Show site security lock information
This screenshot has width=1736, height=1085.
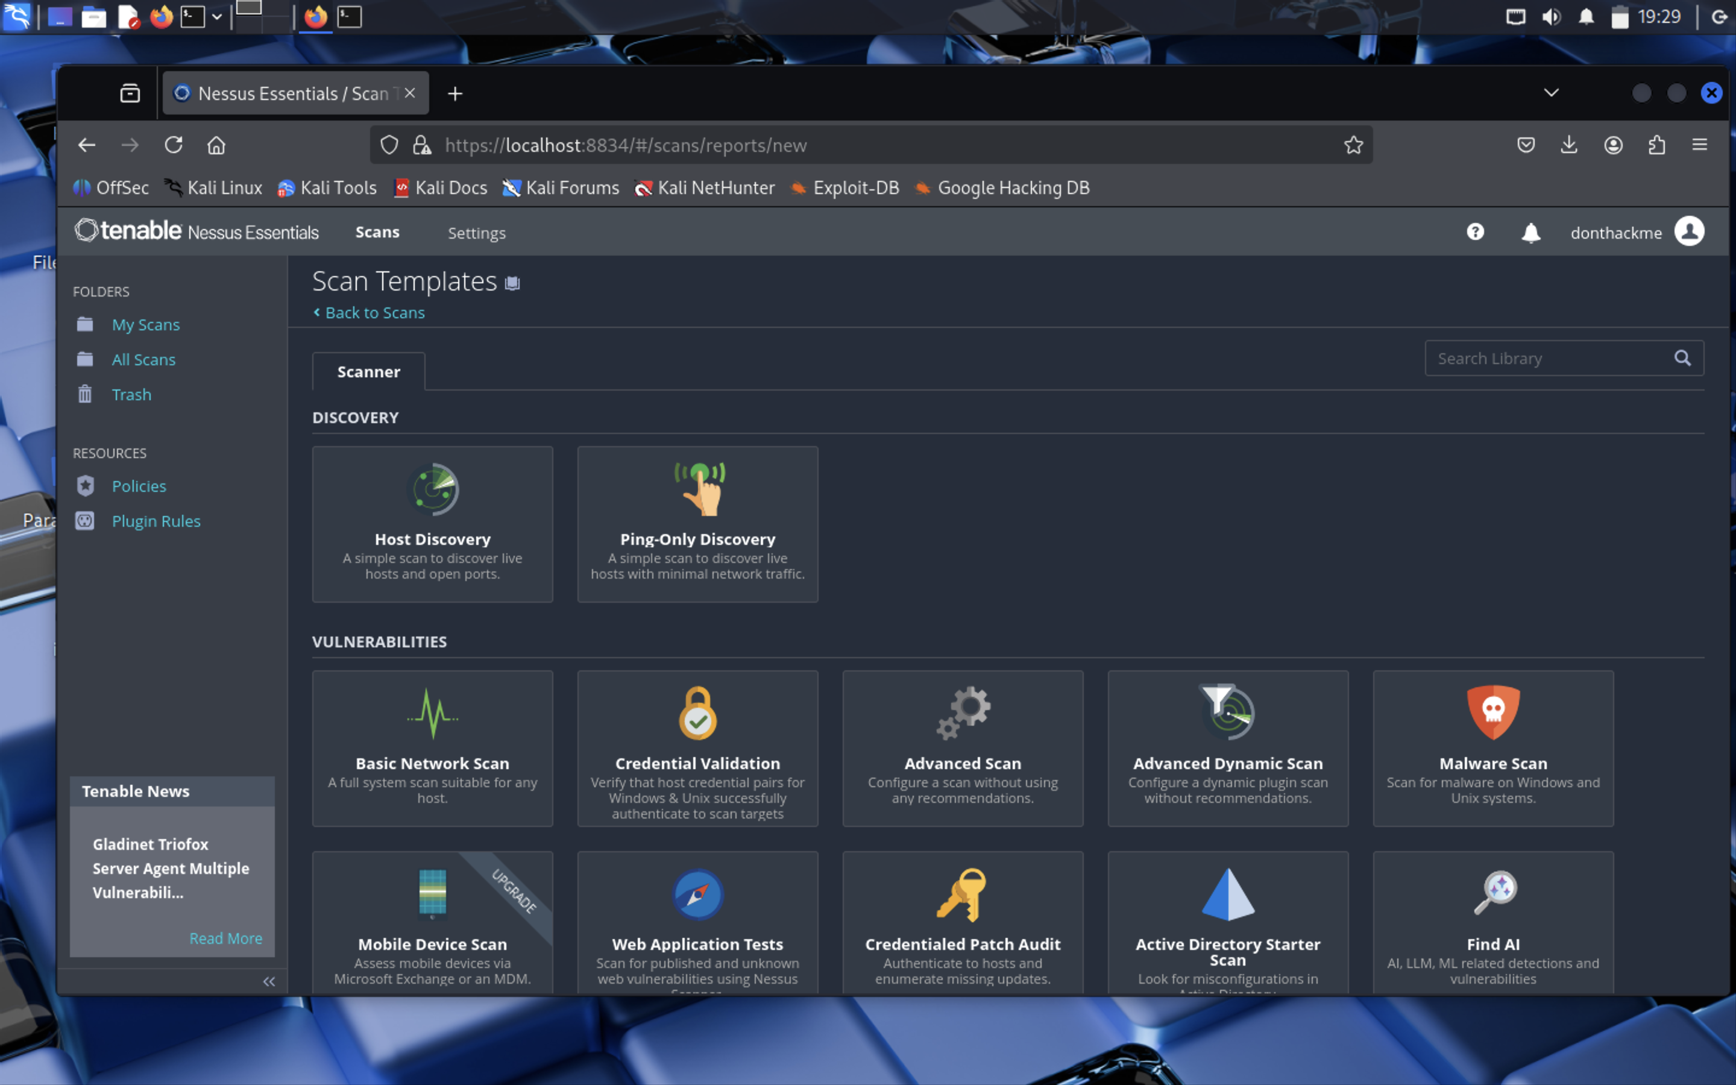[x=422, y=145]
